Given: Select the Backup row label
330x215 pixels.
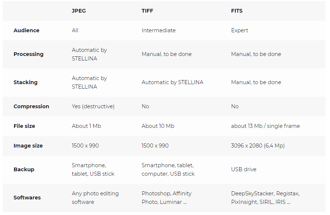Looking at the screenshot, I should [x=24, y=169].
